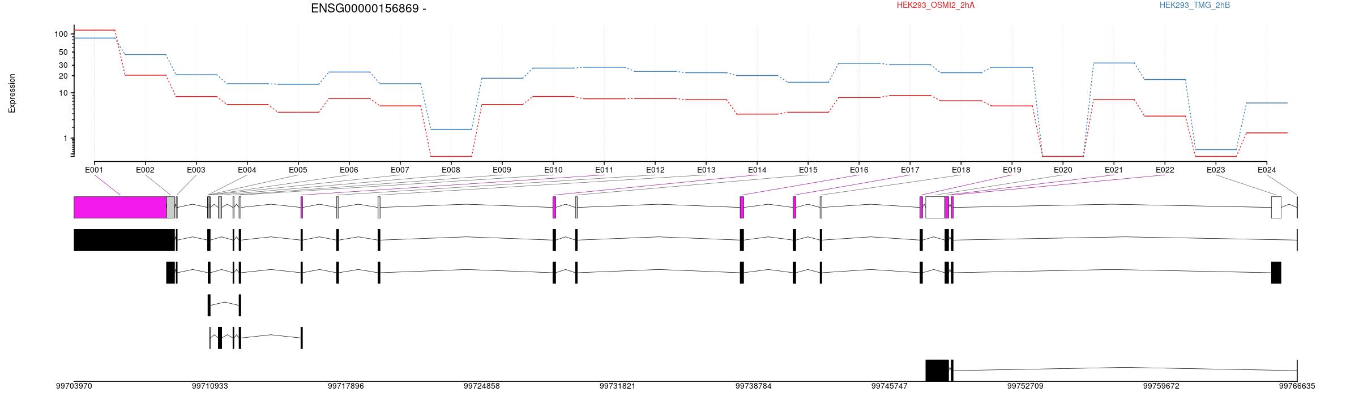Select the white exon box near the gene model's right end
This screenshot has width=1359, height=396.
[x=1276, y=207]
